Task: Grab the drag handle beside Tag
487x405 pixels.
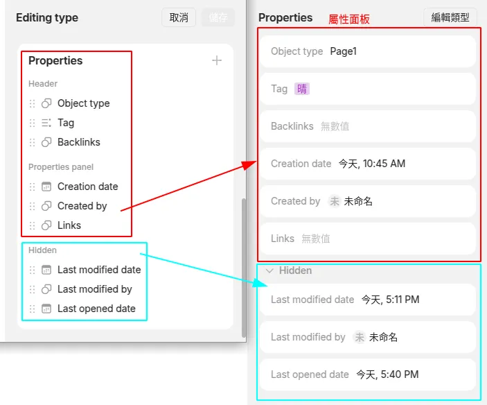Action: click(32, 123)
